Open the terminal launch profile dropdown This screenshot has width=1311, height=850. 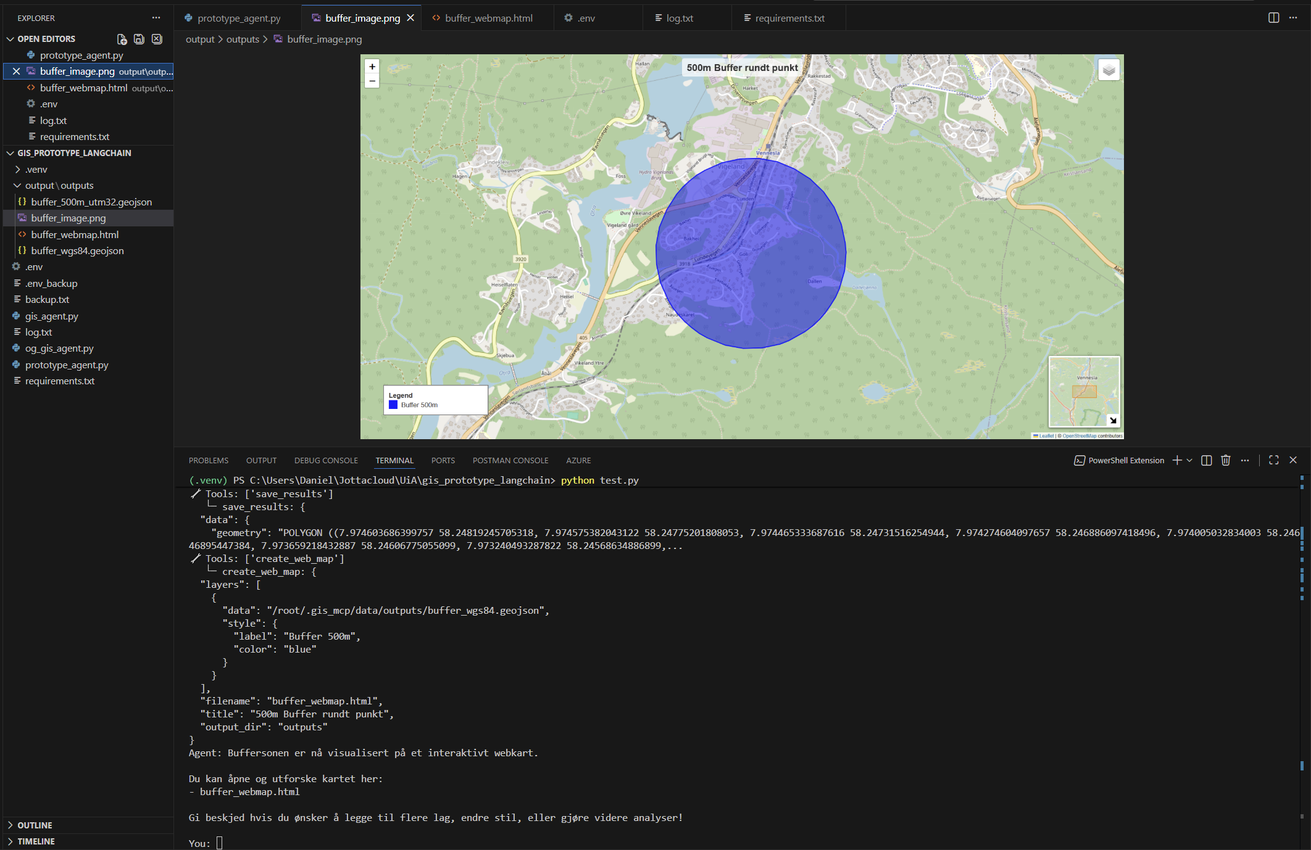1189,460
